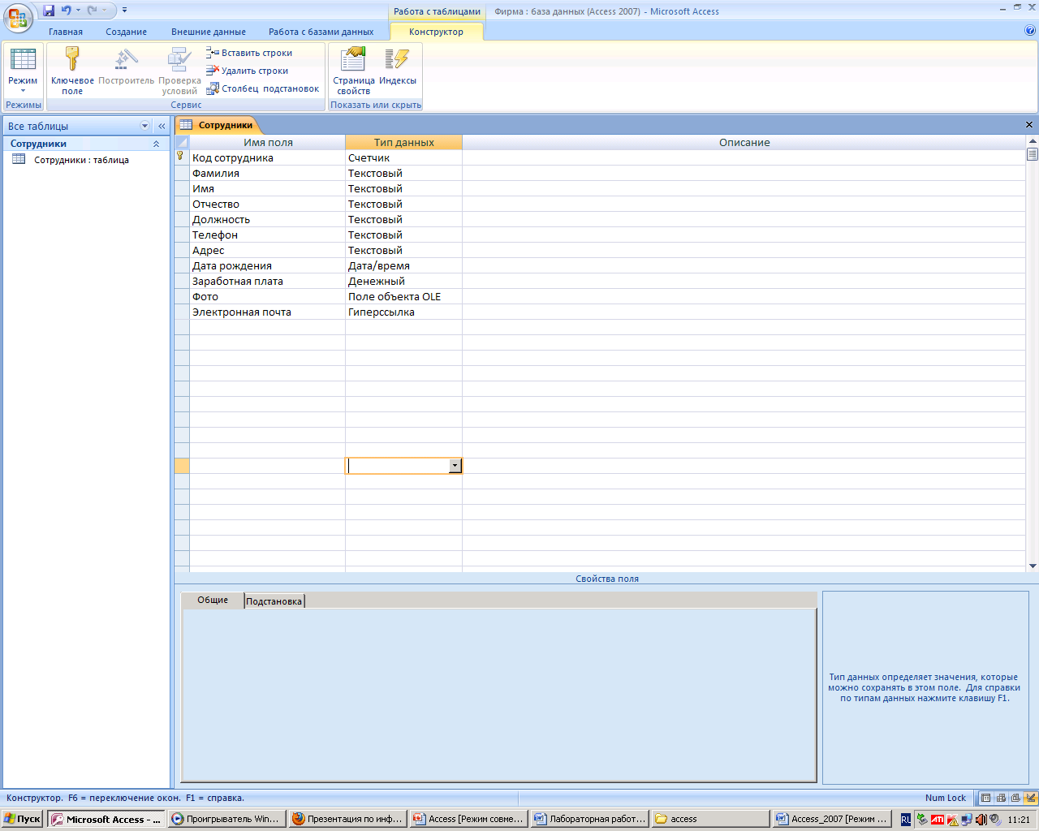1039x831 pixels.
Task: Toggle the Страница свойств property sheet
Action: click(x=353, y=70)
